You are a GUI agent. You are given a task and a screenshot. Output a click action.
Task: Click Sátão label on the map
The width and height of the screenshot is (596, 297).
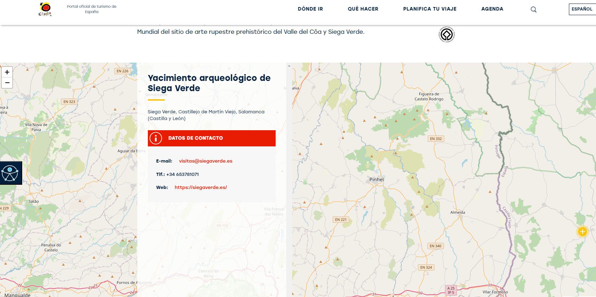click(34, 201)
